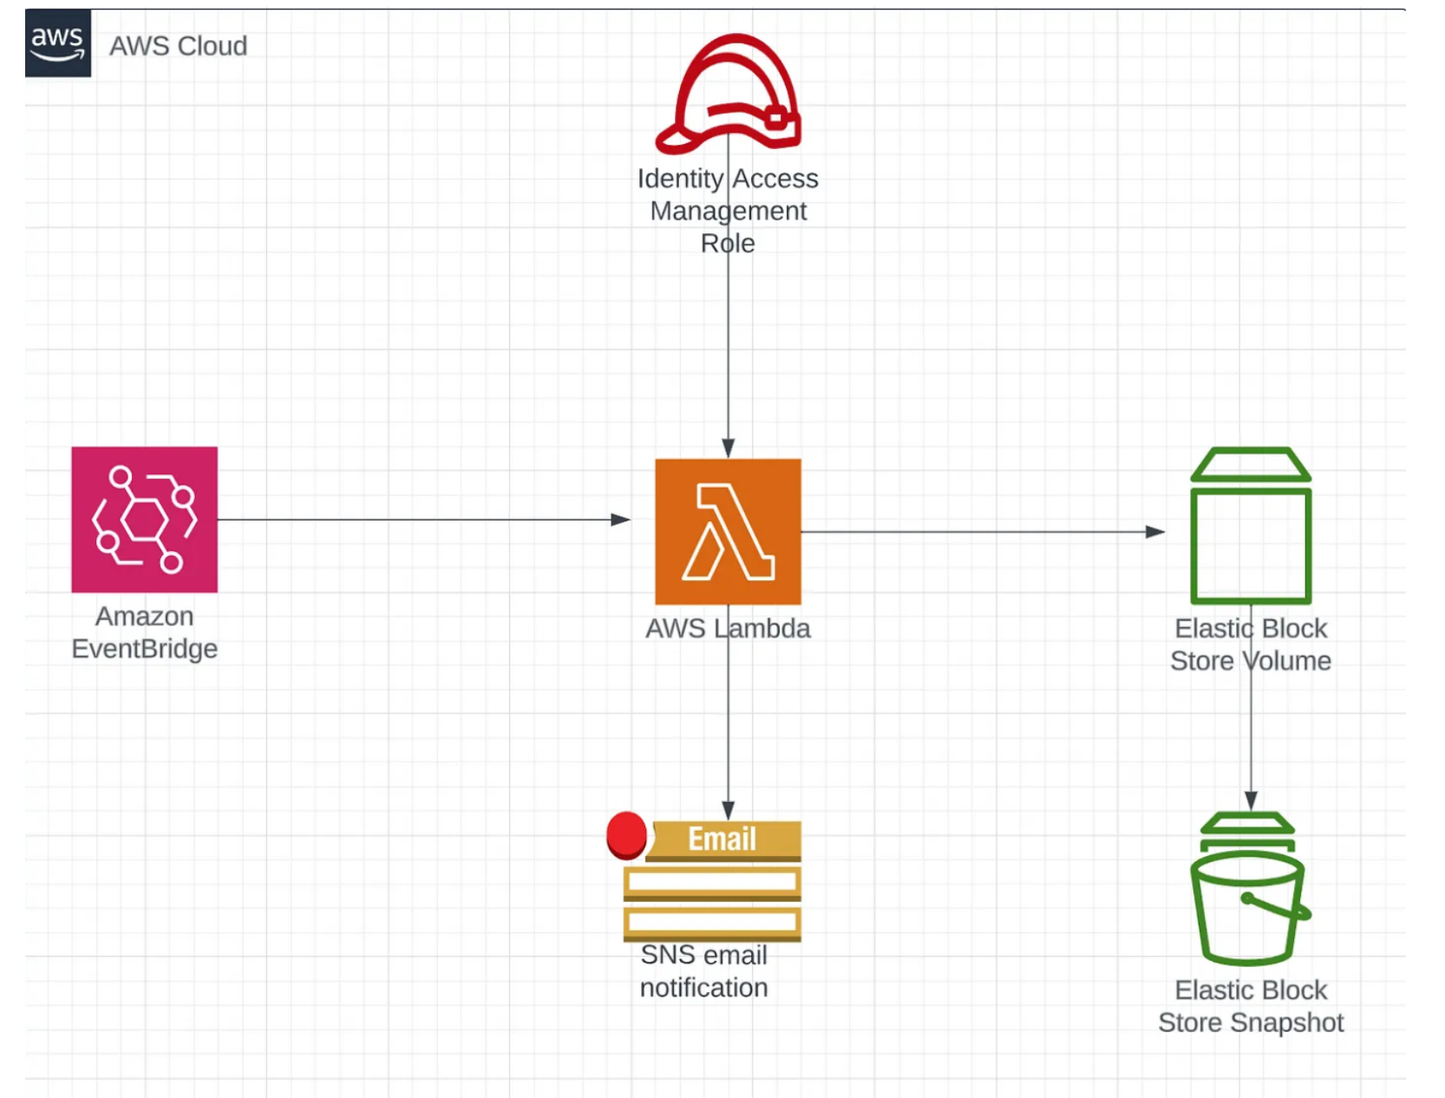Click the SNS email notification label

(x=704, y=971)
